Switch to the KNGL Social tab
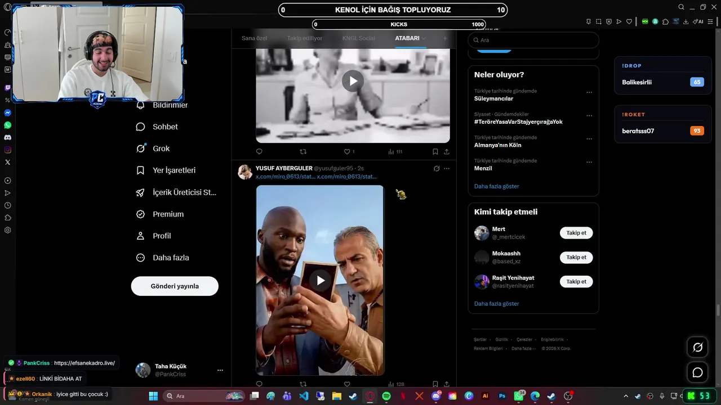This screenshot has width=721, height=405. 358,38
